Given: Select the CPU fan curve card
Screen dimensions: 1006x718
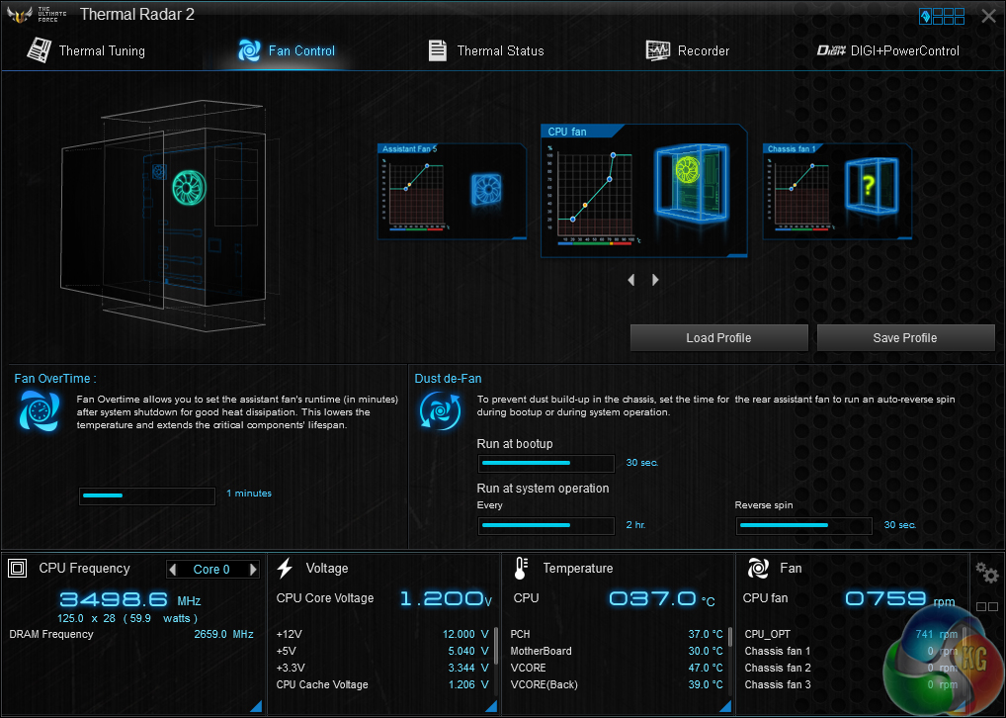Looking at the screenshot, I should (644, 191).
